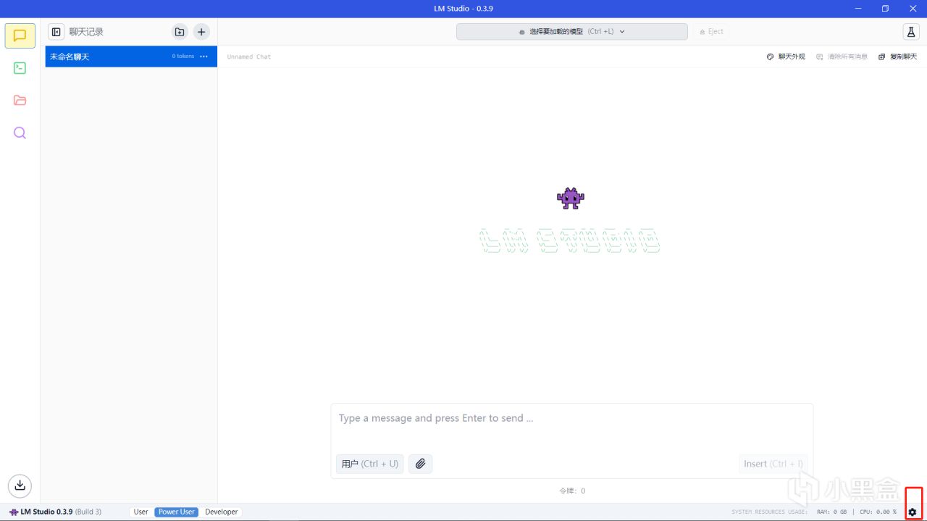Click the Eject model button

tap(711, 32)
